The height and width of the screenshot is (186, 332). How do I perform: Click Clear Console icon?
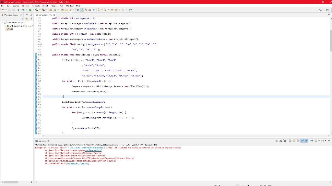[x=290, y=141]
